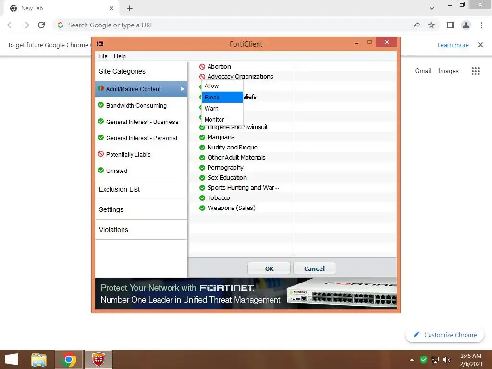Open the Images link
This screenshot has width=492, height=369.
[x=448, y=71]
